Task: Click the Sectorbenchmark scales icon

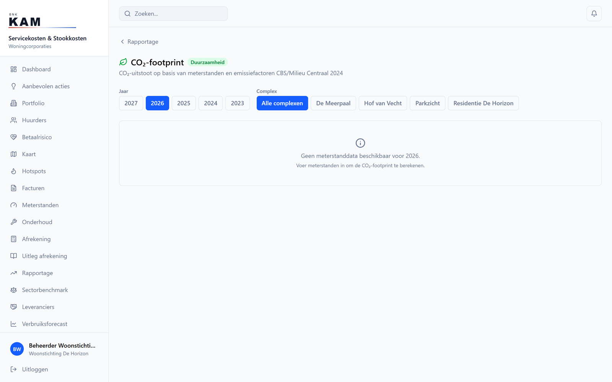Action: 14,290
